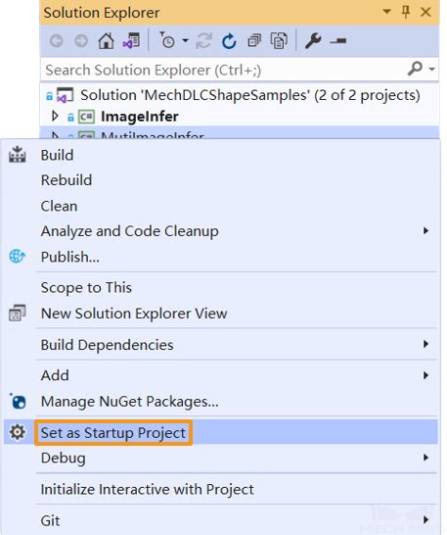Click the Collapse All icon in toolbar
This screenshot has height=535, width=447.
tap(254, 41)
